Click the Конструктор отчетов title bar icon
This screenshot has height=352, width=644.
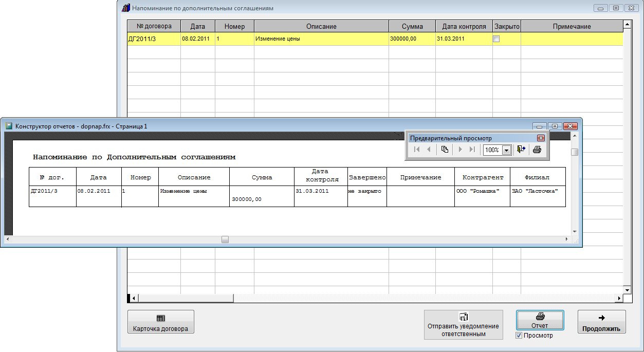9,126
